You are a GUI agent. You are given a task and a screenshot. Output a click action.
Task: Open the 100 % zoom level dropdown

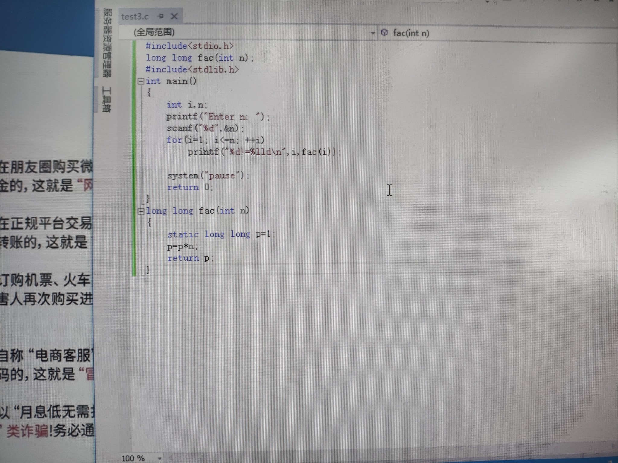point(160,458)
